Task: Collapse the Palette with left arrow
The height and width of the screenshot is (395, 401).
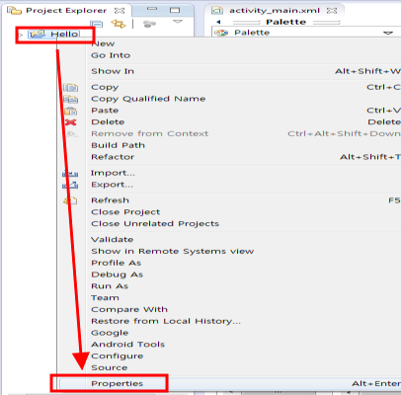Action: point(218,22)
